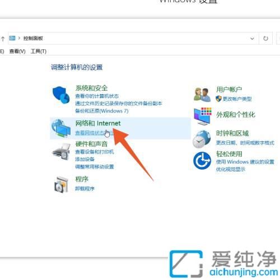Image resolution: width=280 pixels, height=280 pixels.
Task: Click the refresh icon beside the address bar
Action: 265,39
